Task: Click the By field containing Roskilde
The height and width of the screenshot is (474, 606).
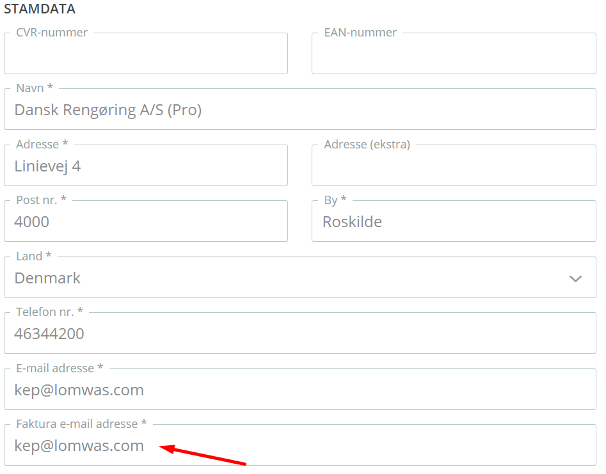Action: coord(454,221)
